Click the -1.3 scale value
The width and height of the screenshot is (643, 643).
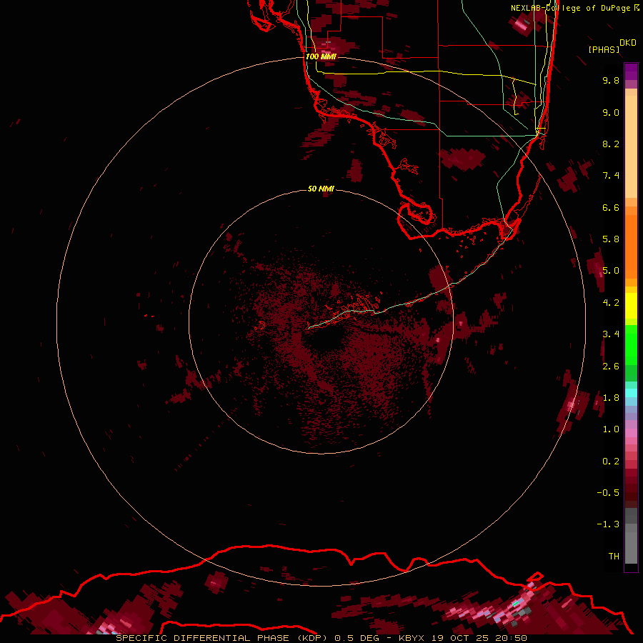click(608, 524)
